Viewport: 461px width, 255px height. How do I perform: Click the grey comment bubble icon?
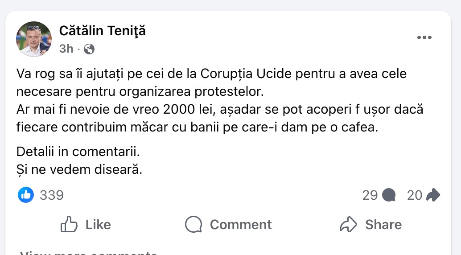point(389,195)
